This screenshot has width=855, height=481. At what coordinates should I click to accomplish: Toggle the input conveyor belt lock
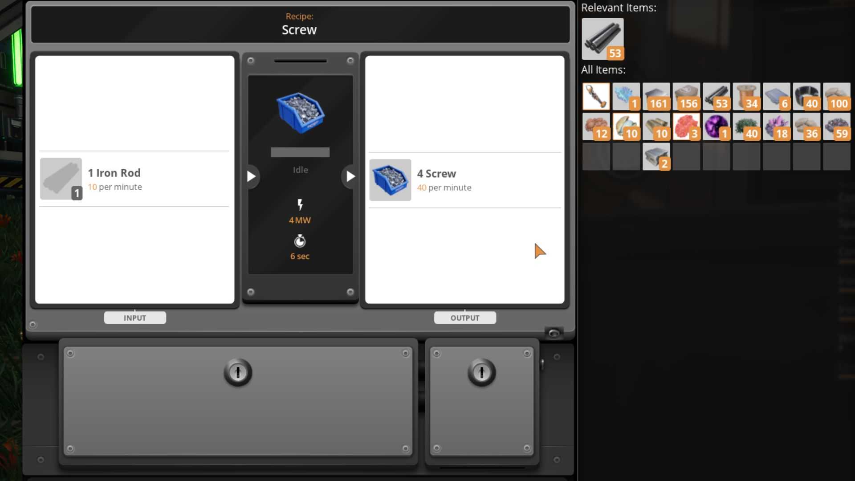[x=238, y=373]
